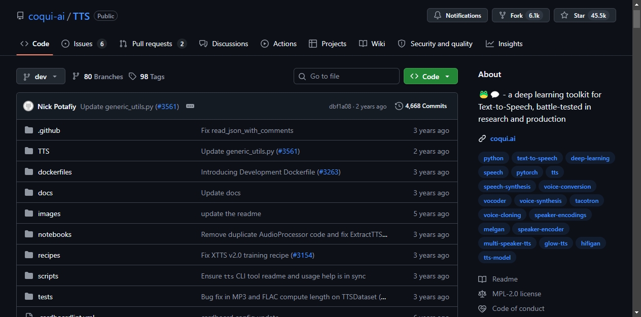Switch to the Issues tab
Viewport: 641px width, 317px height.
[84, 44]
